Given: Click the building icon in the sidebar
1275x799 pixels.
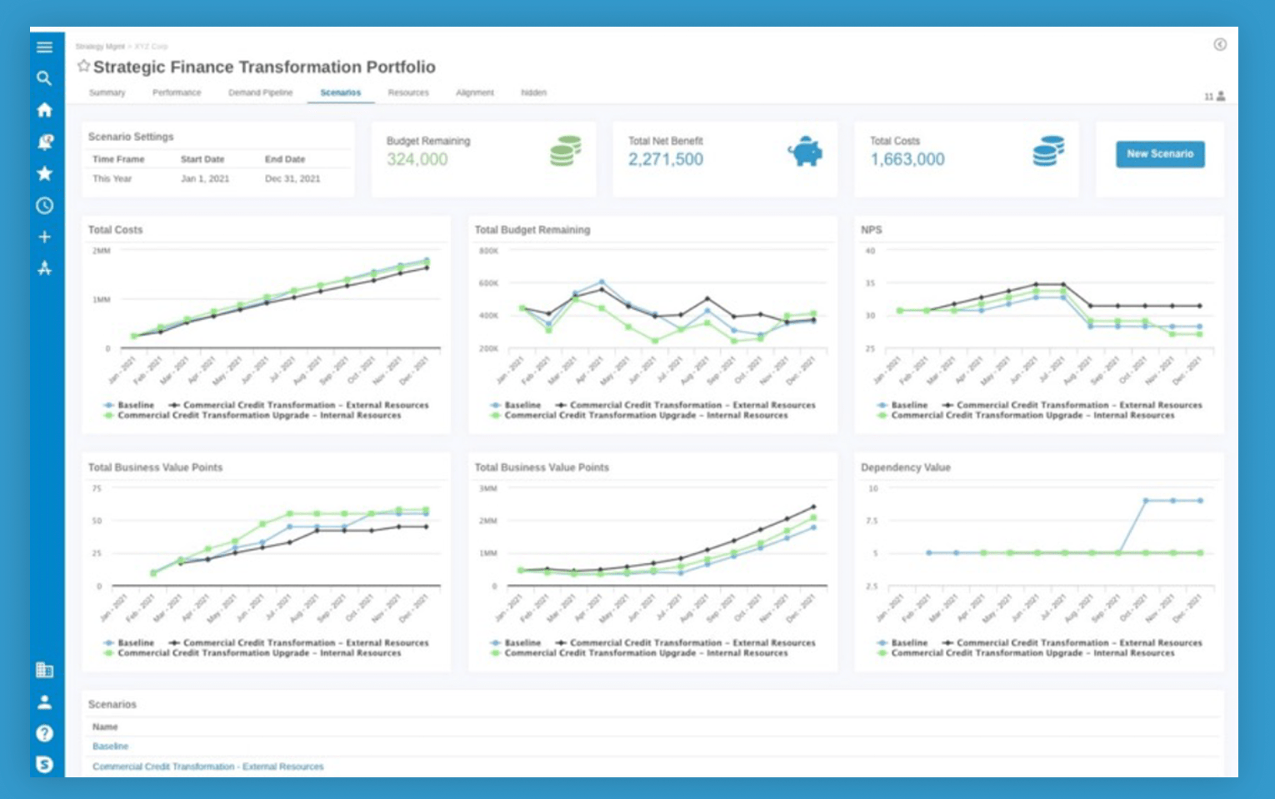Looking at the screenshot, I should click(44, 670).
